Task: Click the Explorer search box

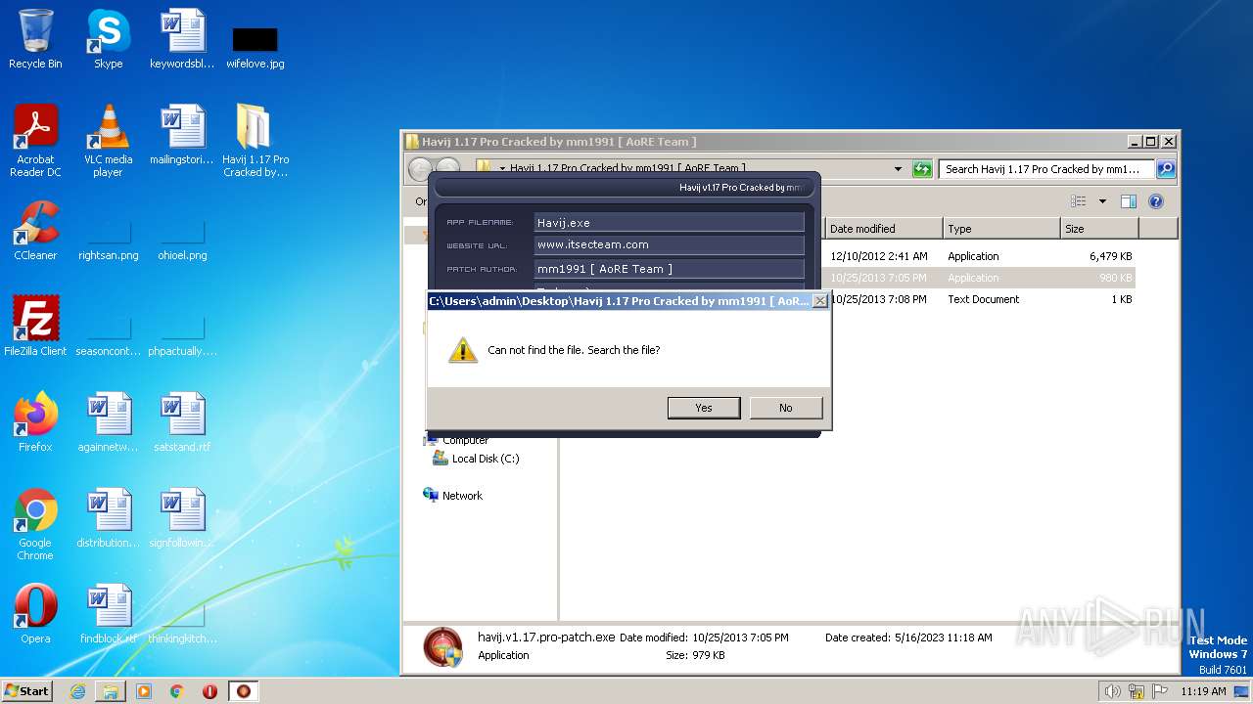Action: (x=1046, y=169)
